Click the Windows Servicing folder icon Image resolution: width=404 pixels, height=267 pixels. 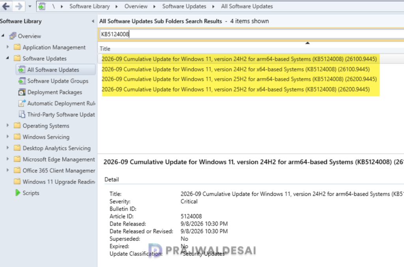click(x=17, y=137)
